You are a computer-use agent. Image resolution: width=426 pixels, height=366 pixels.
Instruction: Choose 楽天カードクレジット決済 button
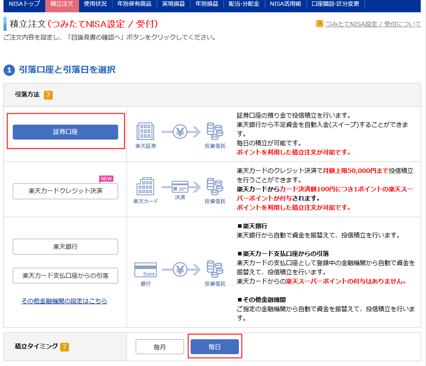65,191
